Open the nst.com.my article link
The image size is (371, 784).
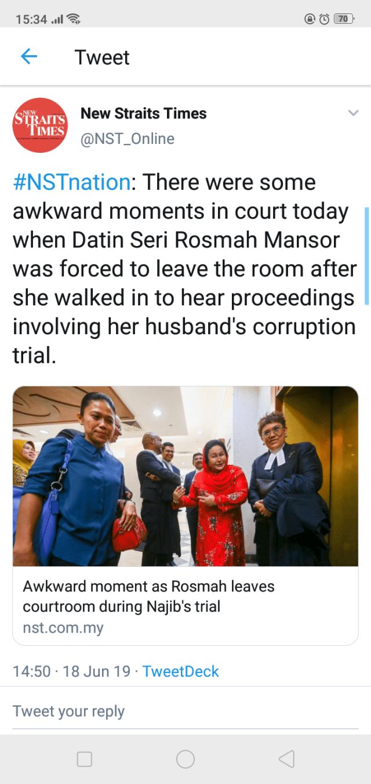[x=63, y=627]
